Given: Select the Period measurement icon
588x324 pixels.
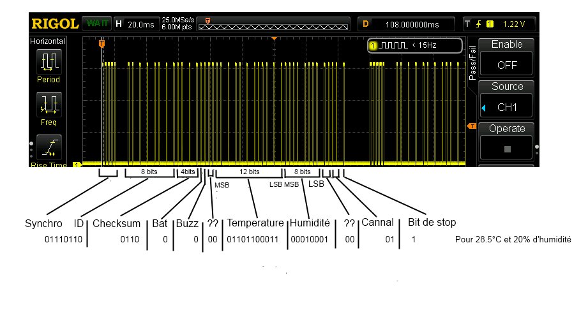Looking at the screenshot, I should [49, 62].
